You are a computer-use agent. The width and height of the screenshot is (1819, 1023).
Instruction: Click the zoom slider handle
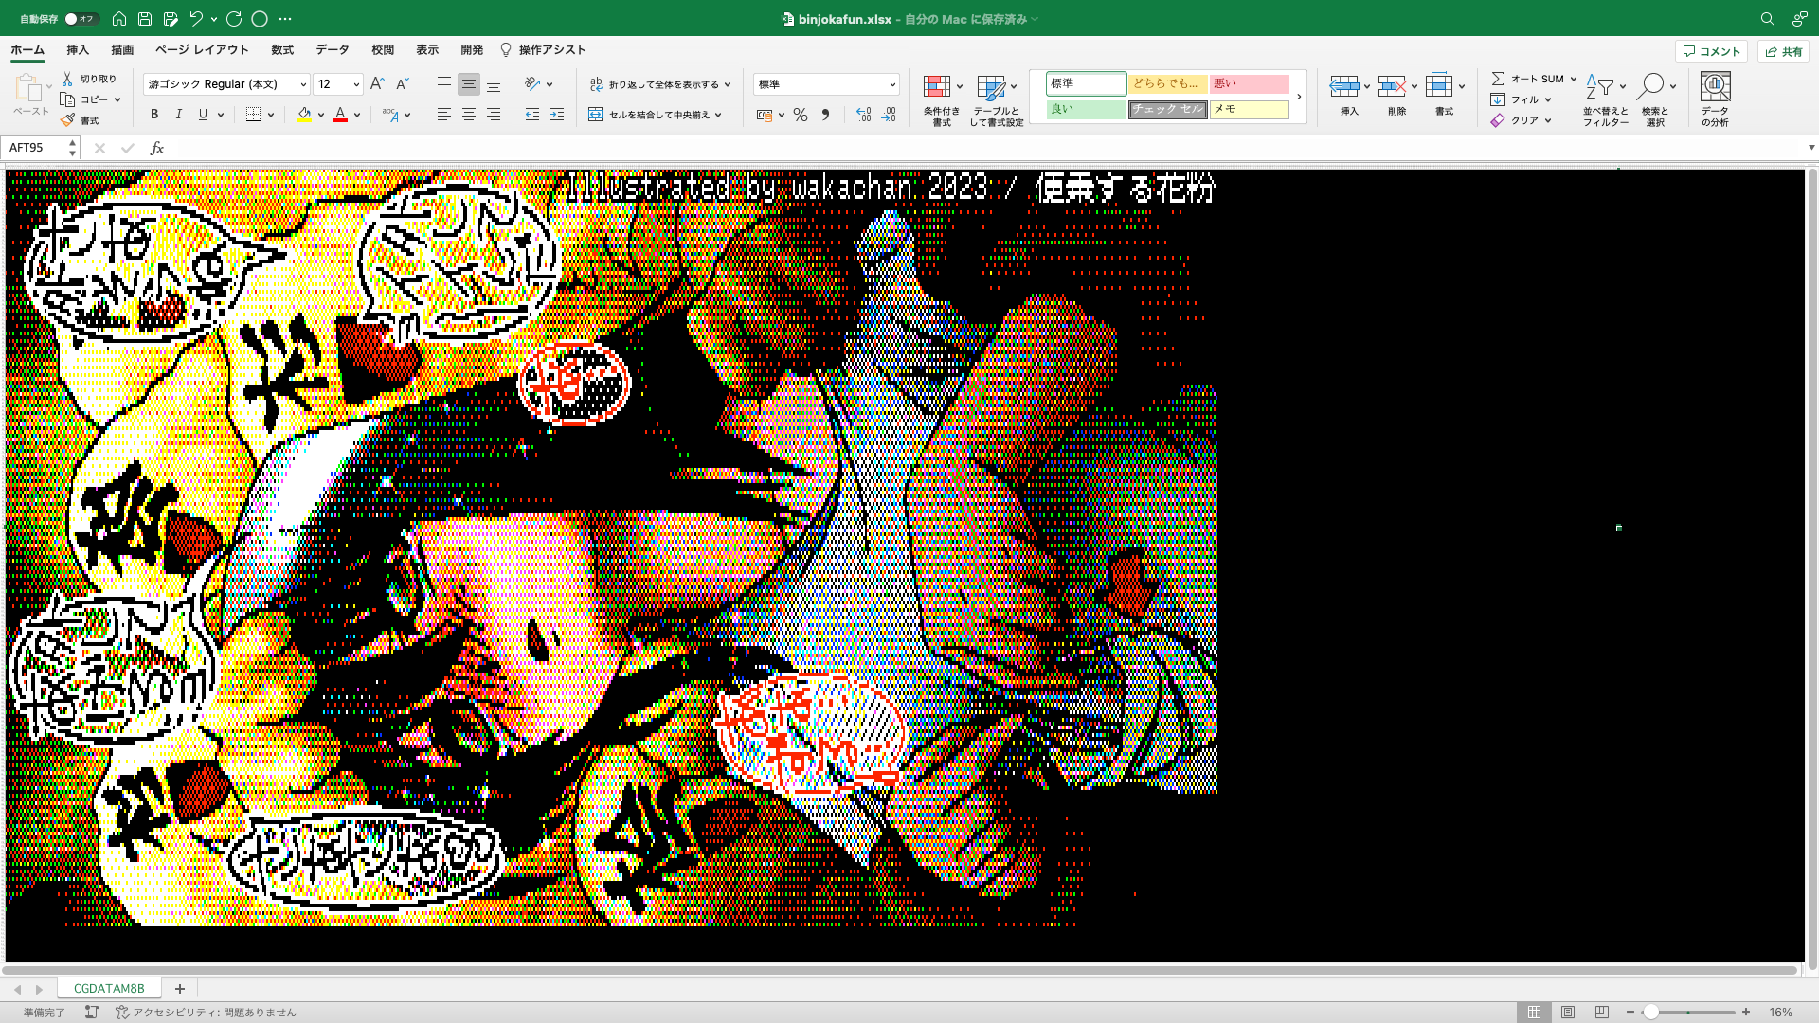pyautogui.click(x=1650, y=1012)
